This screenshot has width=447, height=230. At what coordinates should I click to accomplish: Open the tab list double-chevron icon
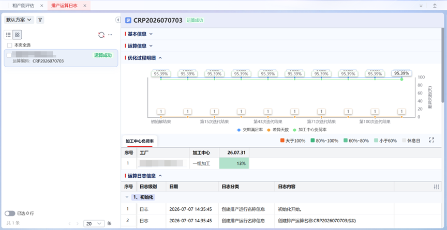(x=421, y=6)
